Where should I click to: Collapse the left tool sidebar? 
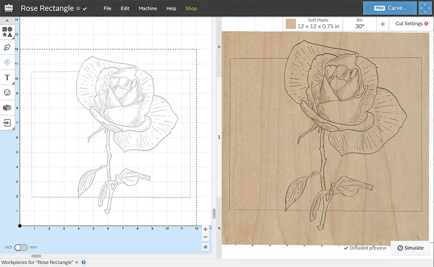pos(7,20)
